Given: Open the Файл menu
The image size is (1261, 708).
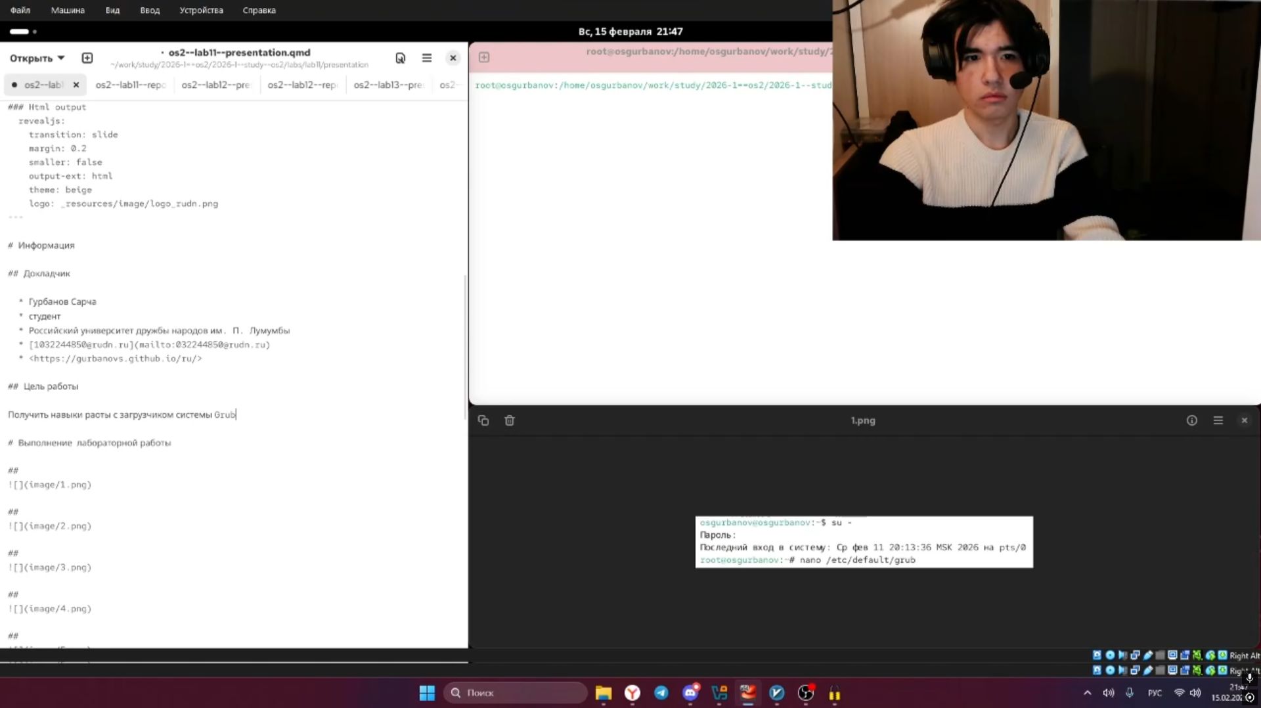Looking at the screenshot, I should click(20, 10).
